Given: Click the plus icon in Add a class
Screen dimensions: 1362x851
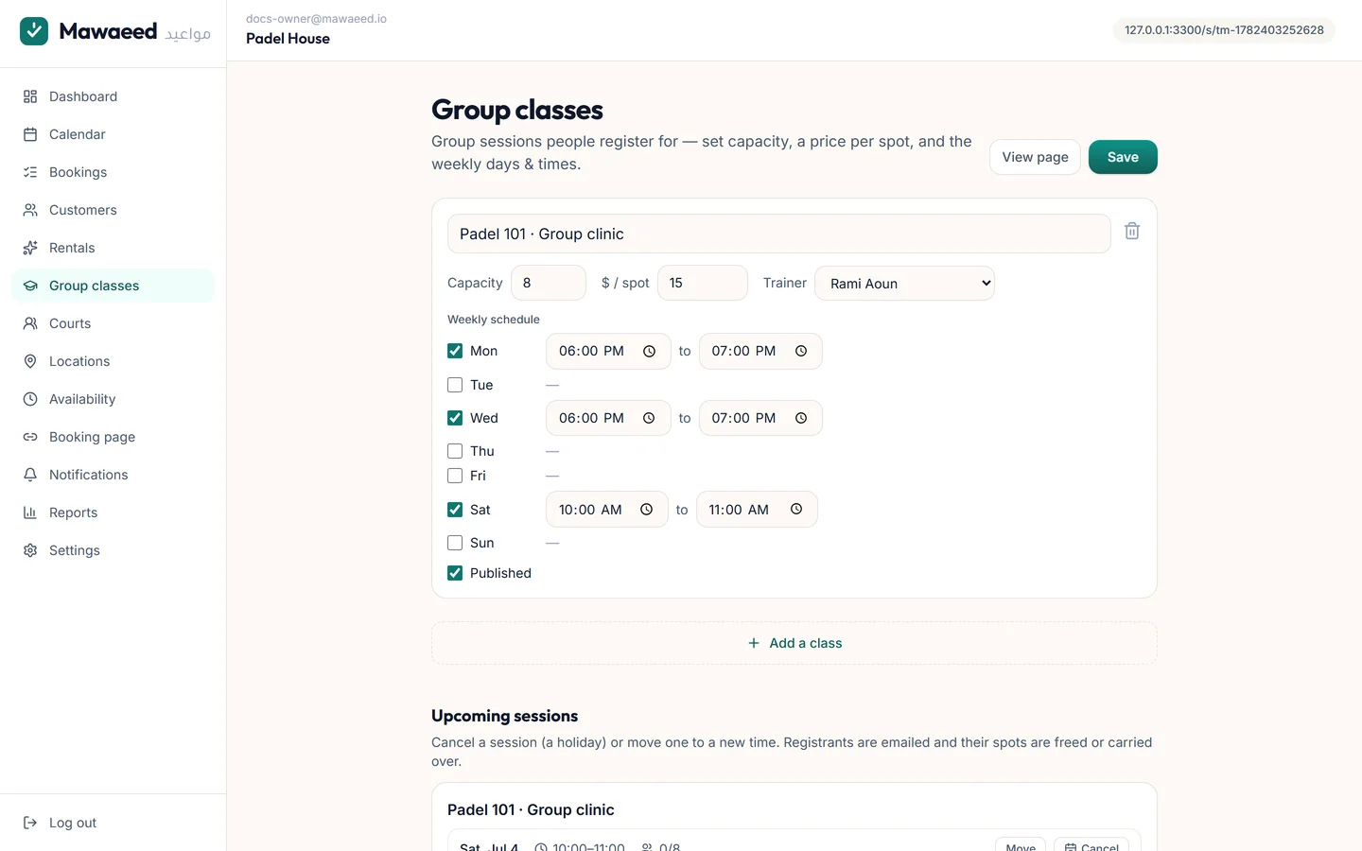Looking at the screenshot, I should [754, 643].
